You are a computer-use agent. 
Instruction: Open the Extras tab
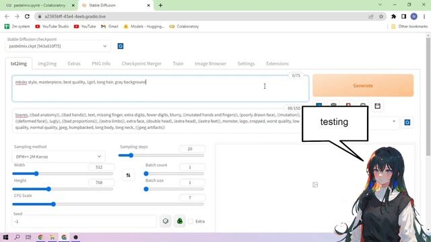pyautogui.click(x=74, y=63)
